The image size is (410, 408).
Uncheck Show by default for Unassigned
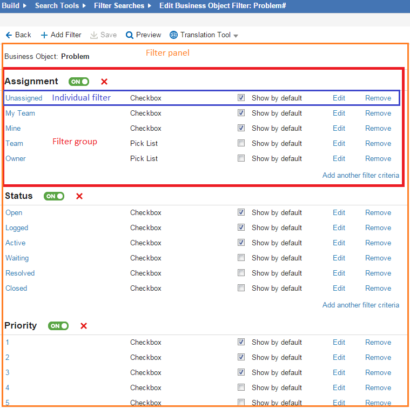pos(241,98)
